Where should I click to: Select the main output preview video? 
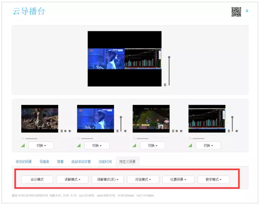coord(125,59)
